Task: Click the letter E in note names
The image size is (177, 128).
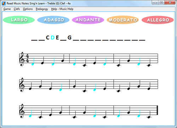Action: (x=57, y=38)
